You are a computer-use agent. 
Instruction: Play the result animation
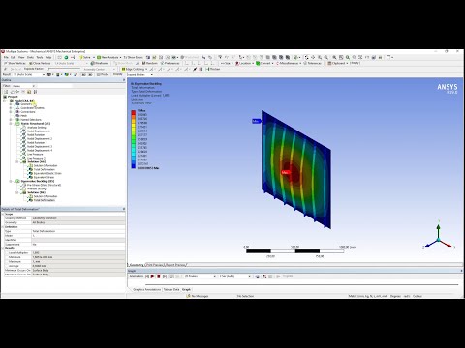[x=153, y=276]
